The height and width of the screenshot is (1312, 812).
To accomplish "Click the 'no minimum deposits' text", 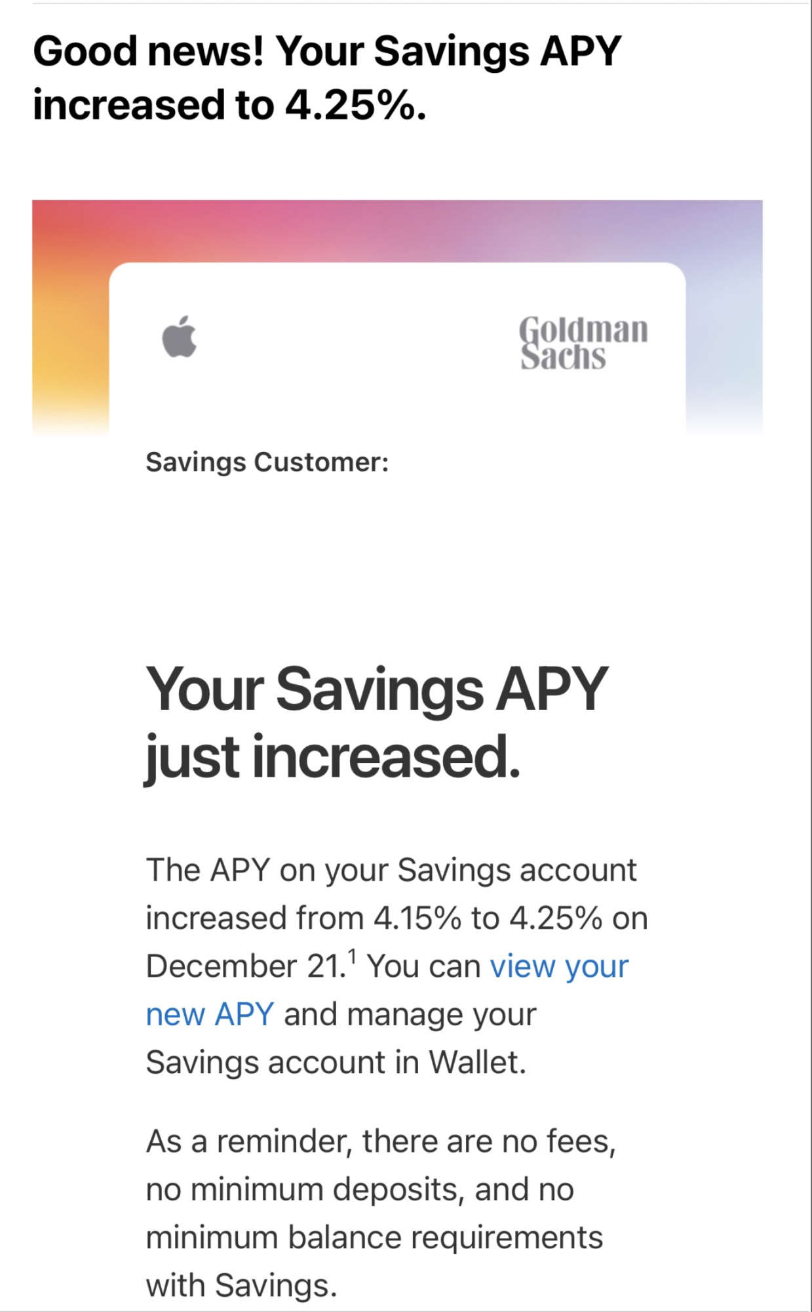I will coord(305,1190).
